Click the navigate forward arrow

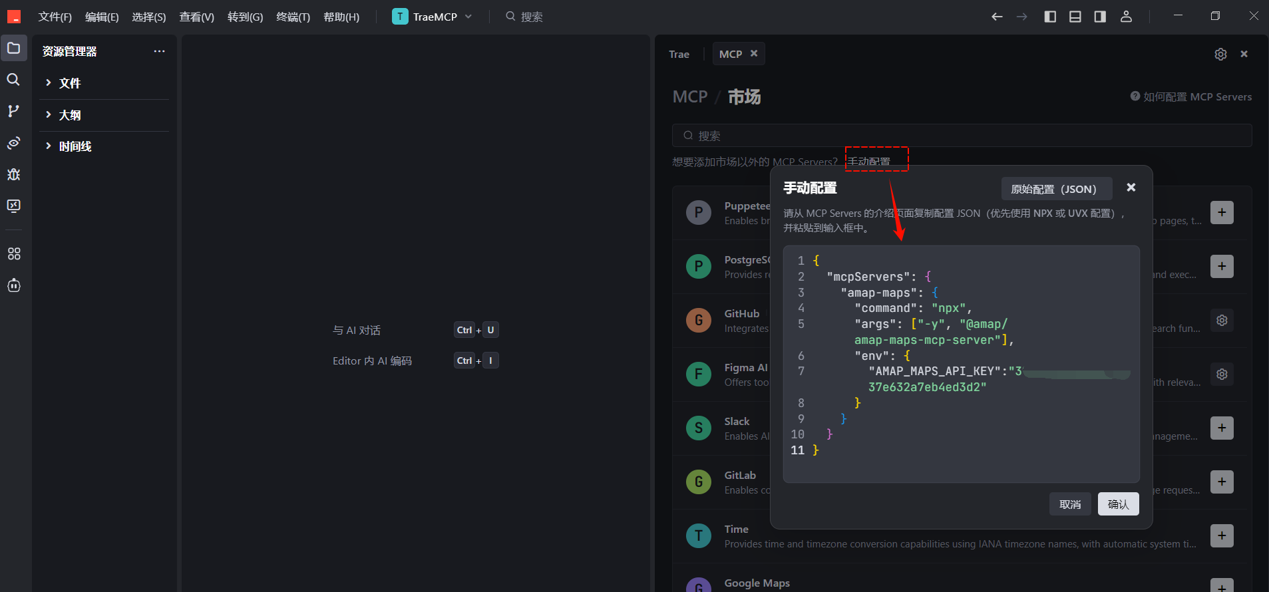(x=1022, y=17)
